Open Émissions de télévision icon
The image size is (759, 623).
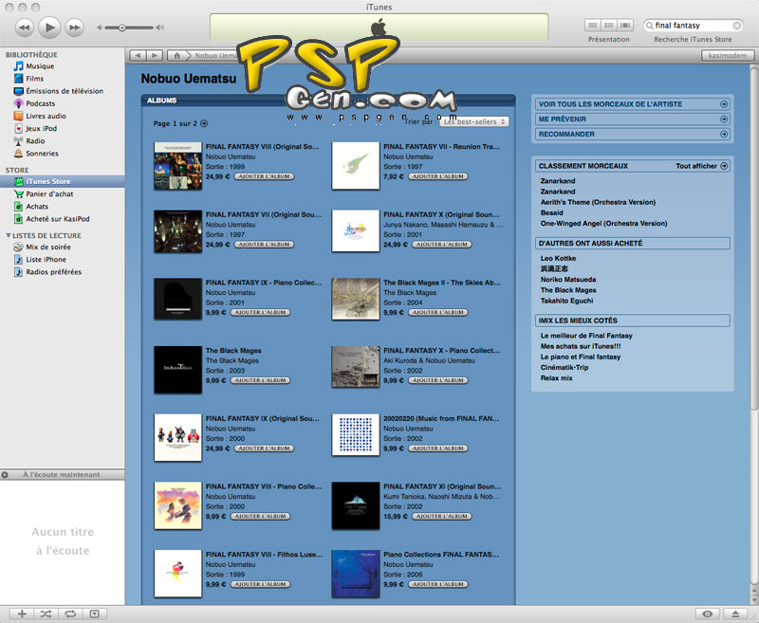coord(18,91)
